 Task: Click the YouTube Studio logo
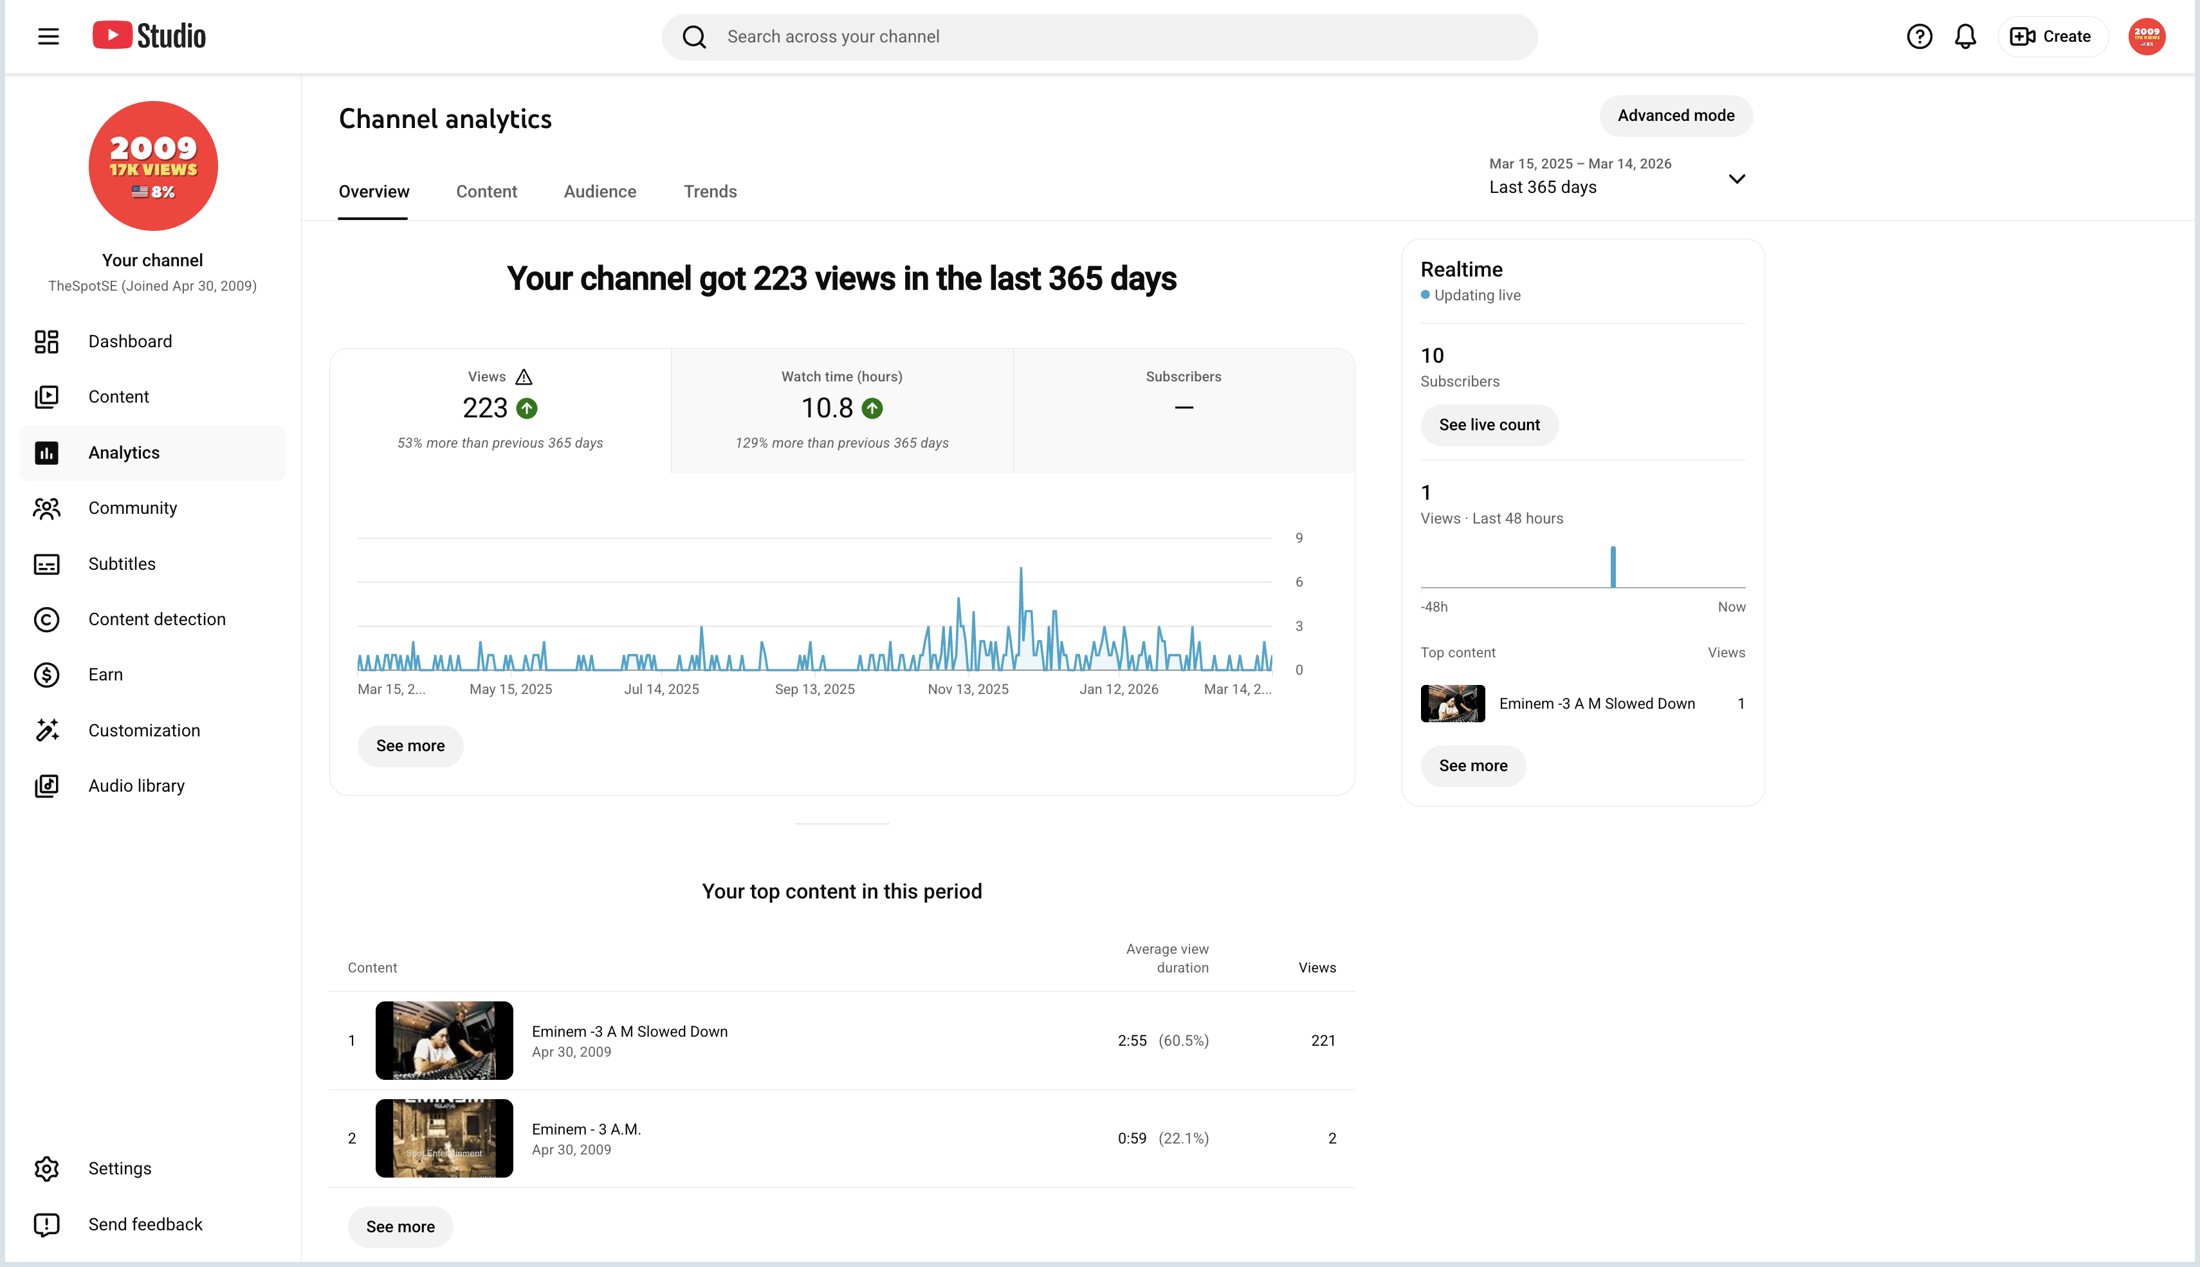[149, 35]
